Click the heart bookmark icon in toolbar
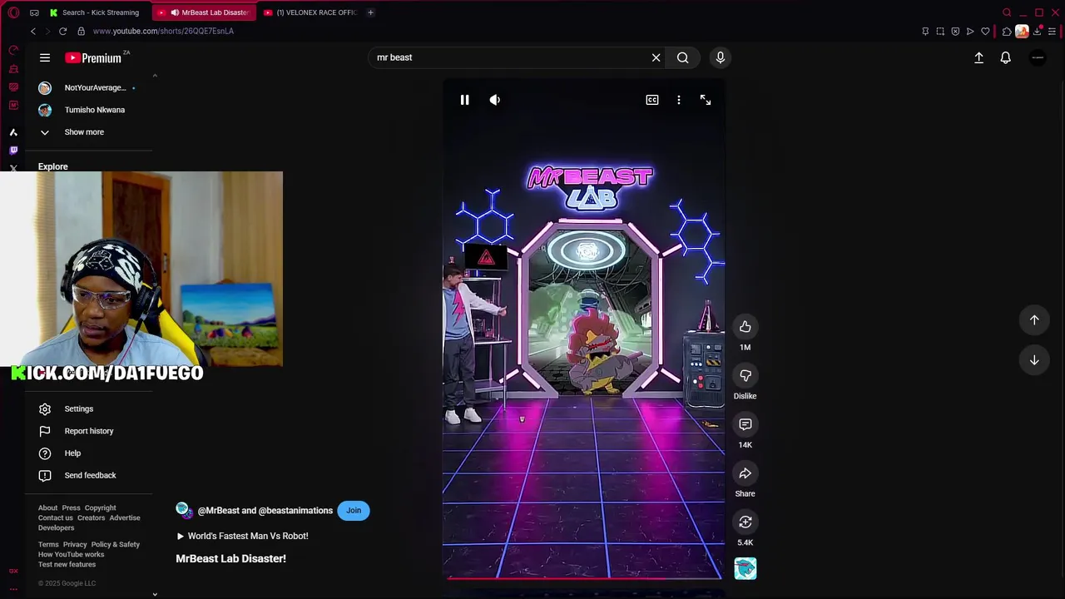1065x599 pixels. 985,32
